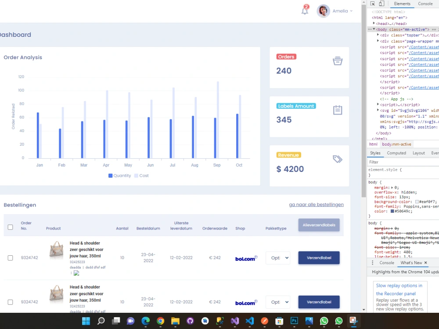Image resolution: width=439 pixels, height=329 pixels.
Task: Click the broken image icon under first product
Action: [76, 273]
